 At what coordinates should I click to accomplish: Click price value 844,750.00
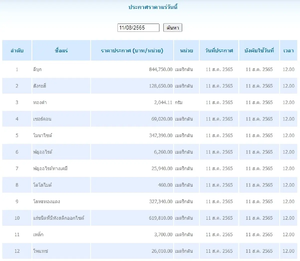click(x=161, y=69)
